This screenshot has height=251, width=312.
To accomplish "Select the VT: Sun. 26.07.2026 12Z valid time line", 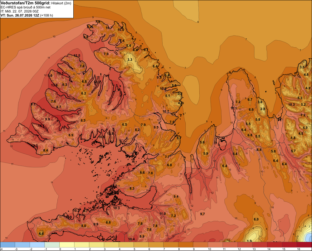I will [20, 15].
